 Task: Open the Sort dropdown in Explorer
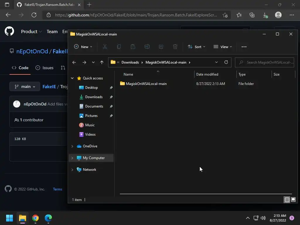coord(197,47)
